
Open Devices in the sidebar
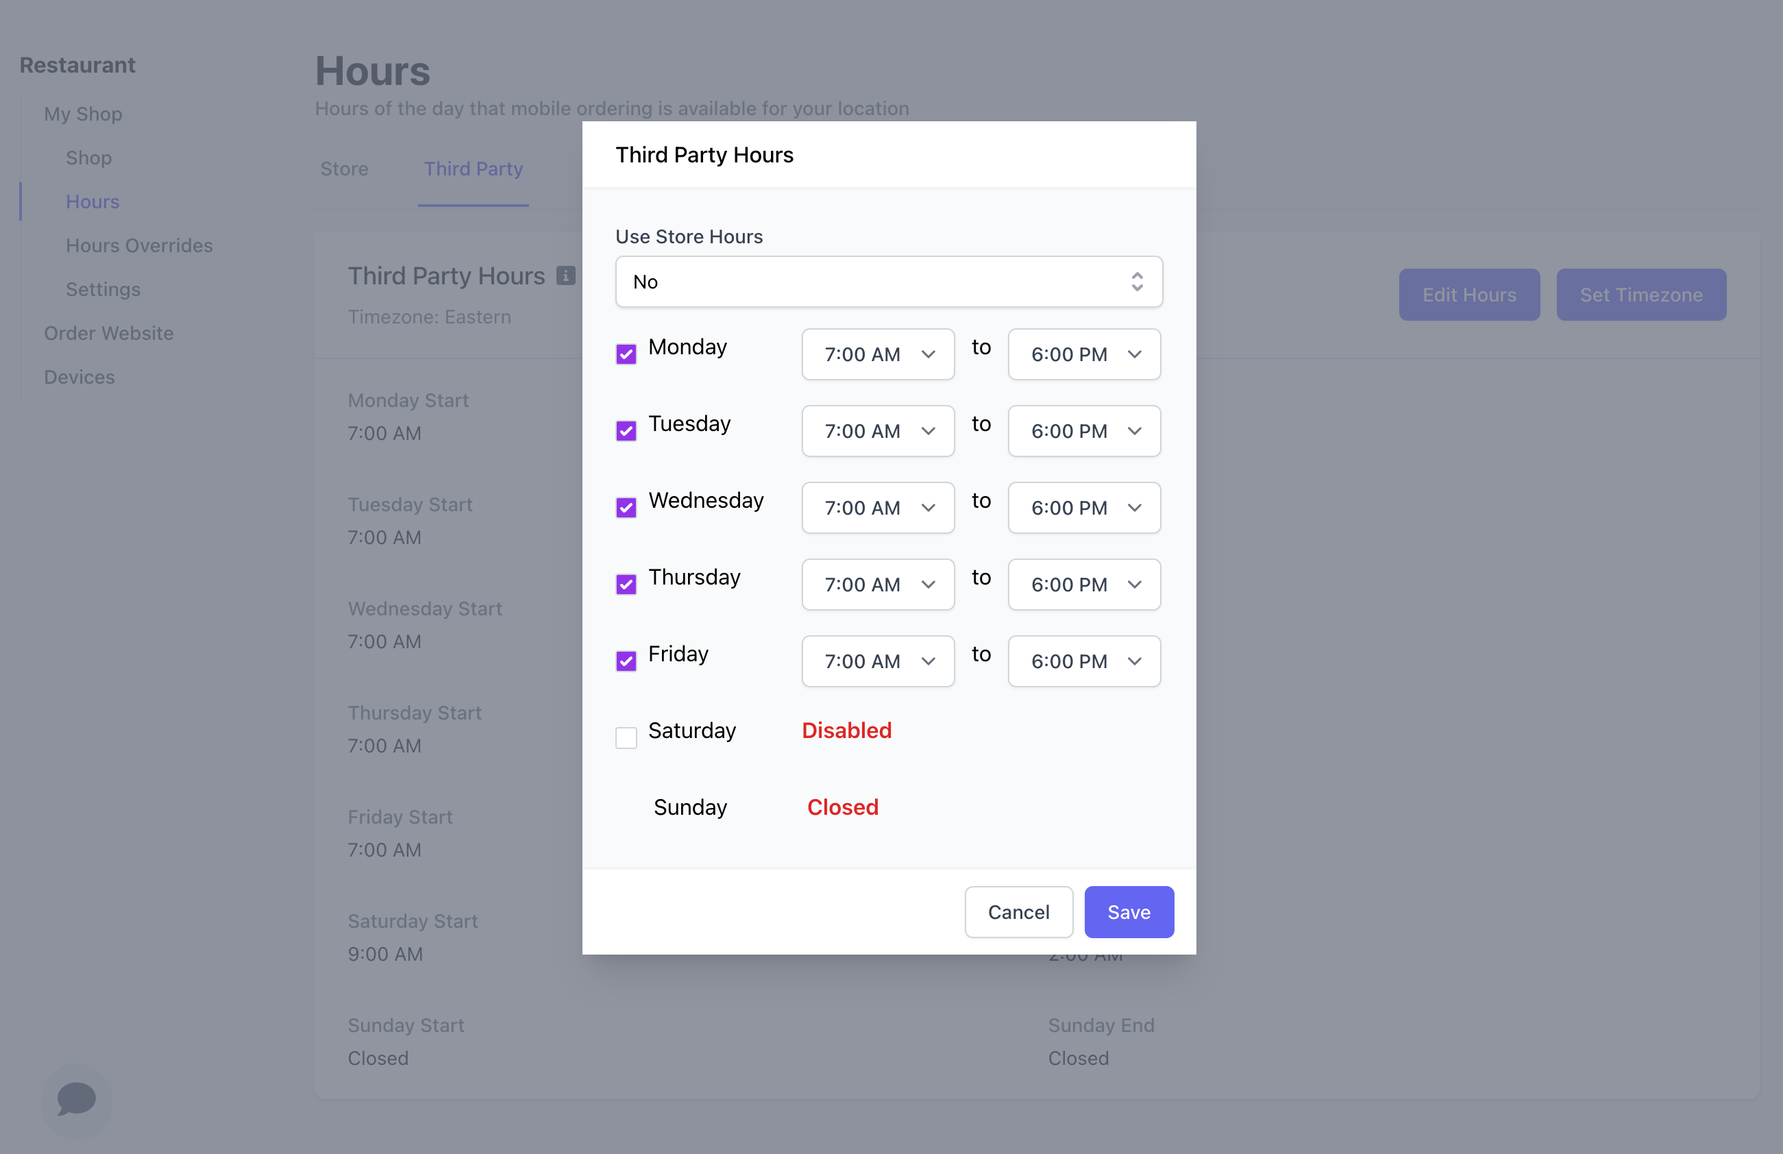(79, 377)
